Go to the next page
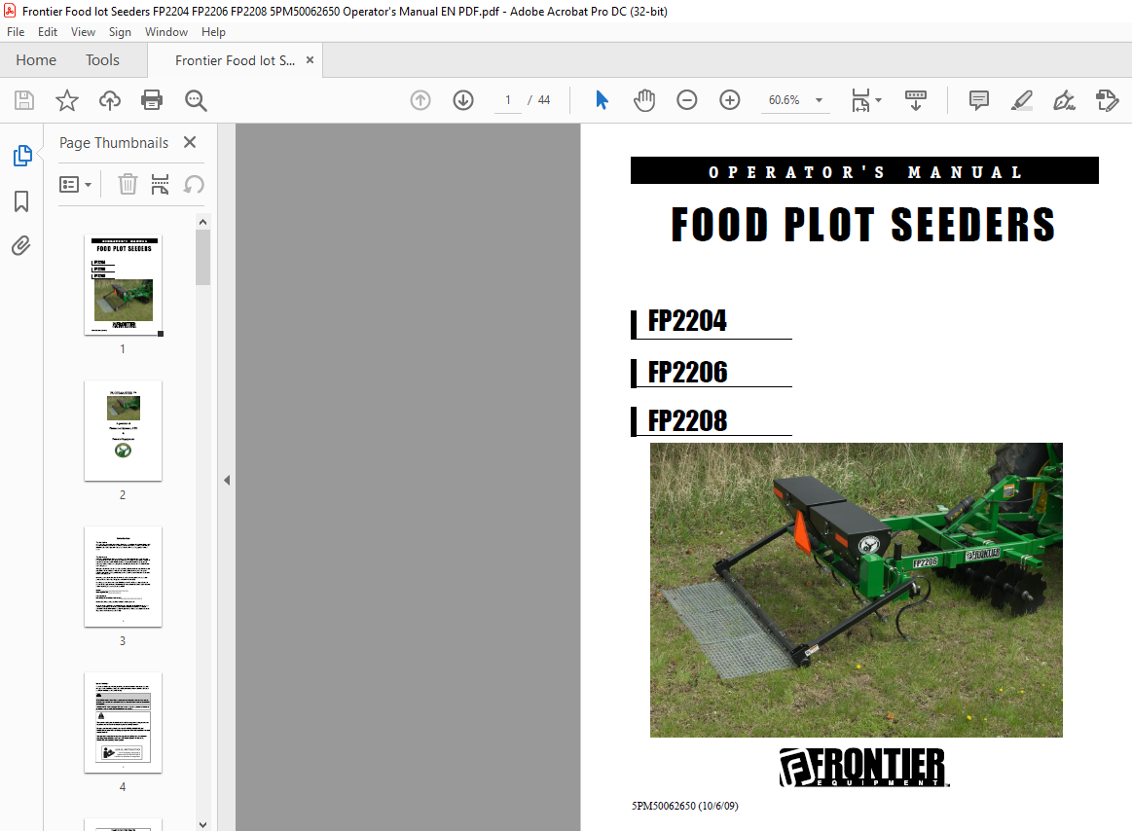This screenshot has width=1132, height=831. coord(463,100)
